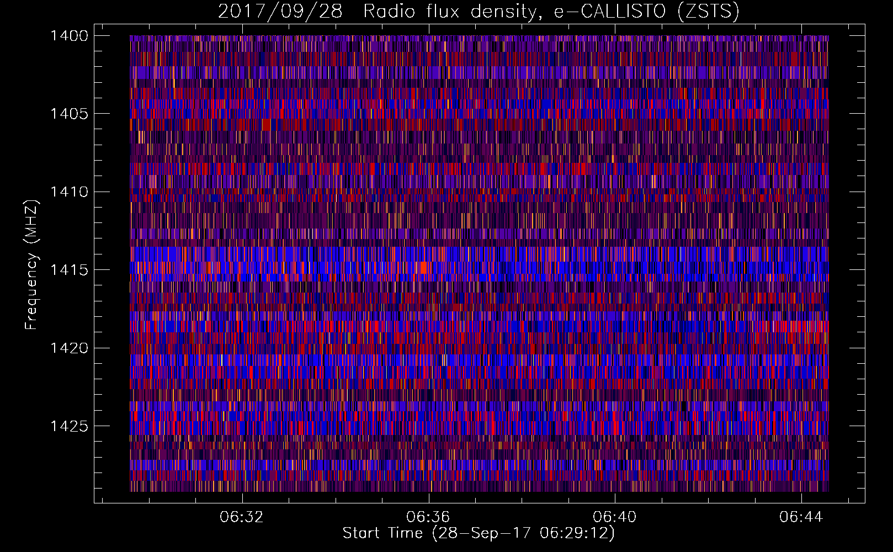This screenshot has height=552, width=893.
Task: Select the 1410 frequency tick label
Action: tap(69, 192)
